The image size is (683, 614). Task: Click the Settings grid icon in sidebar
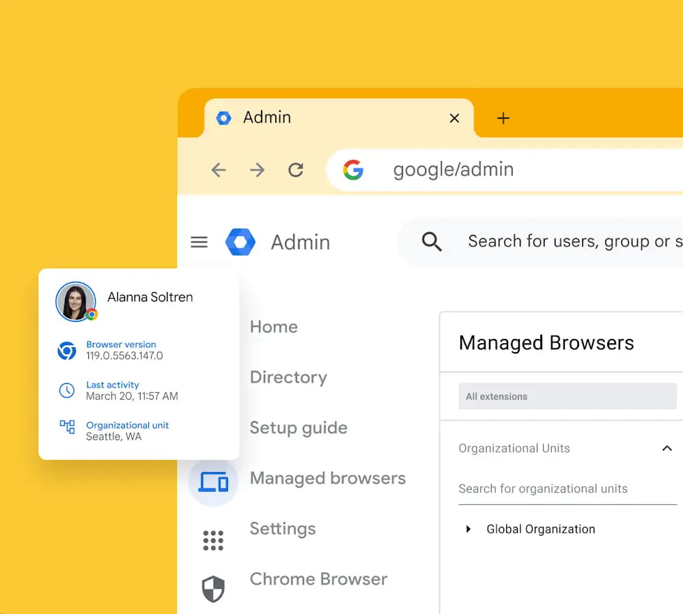[x=214, y=539]
